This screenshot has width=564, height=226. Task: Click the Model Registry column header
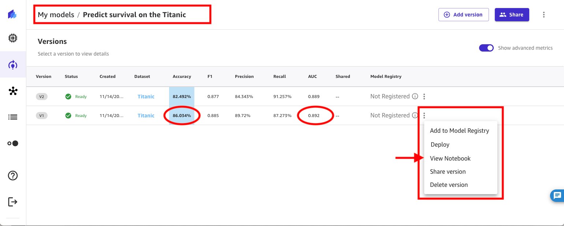tap(386, 76)
